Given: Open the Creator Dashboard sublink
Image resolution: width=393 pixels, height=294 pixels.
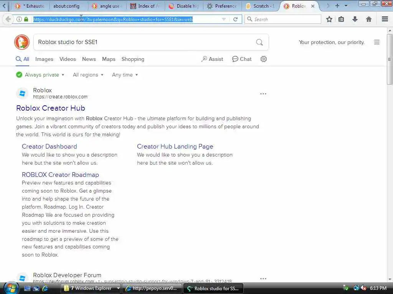Looking at the screenshot, I should (50, 146).
